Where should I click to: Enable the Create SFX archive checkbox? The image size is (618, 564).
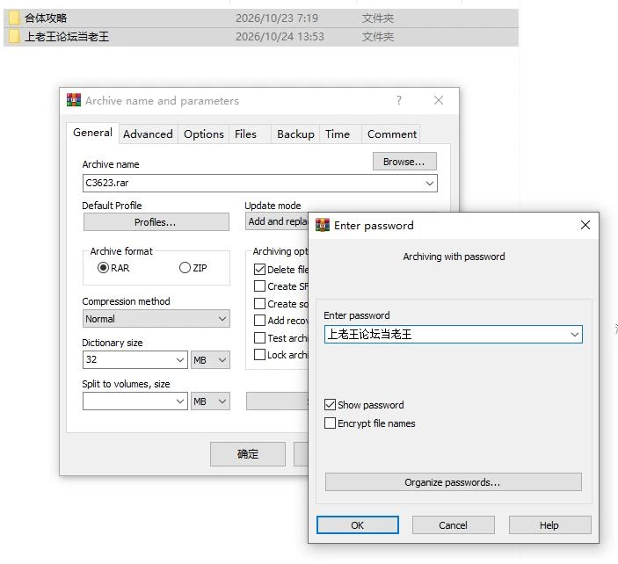[259, 286]
